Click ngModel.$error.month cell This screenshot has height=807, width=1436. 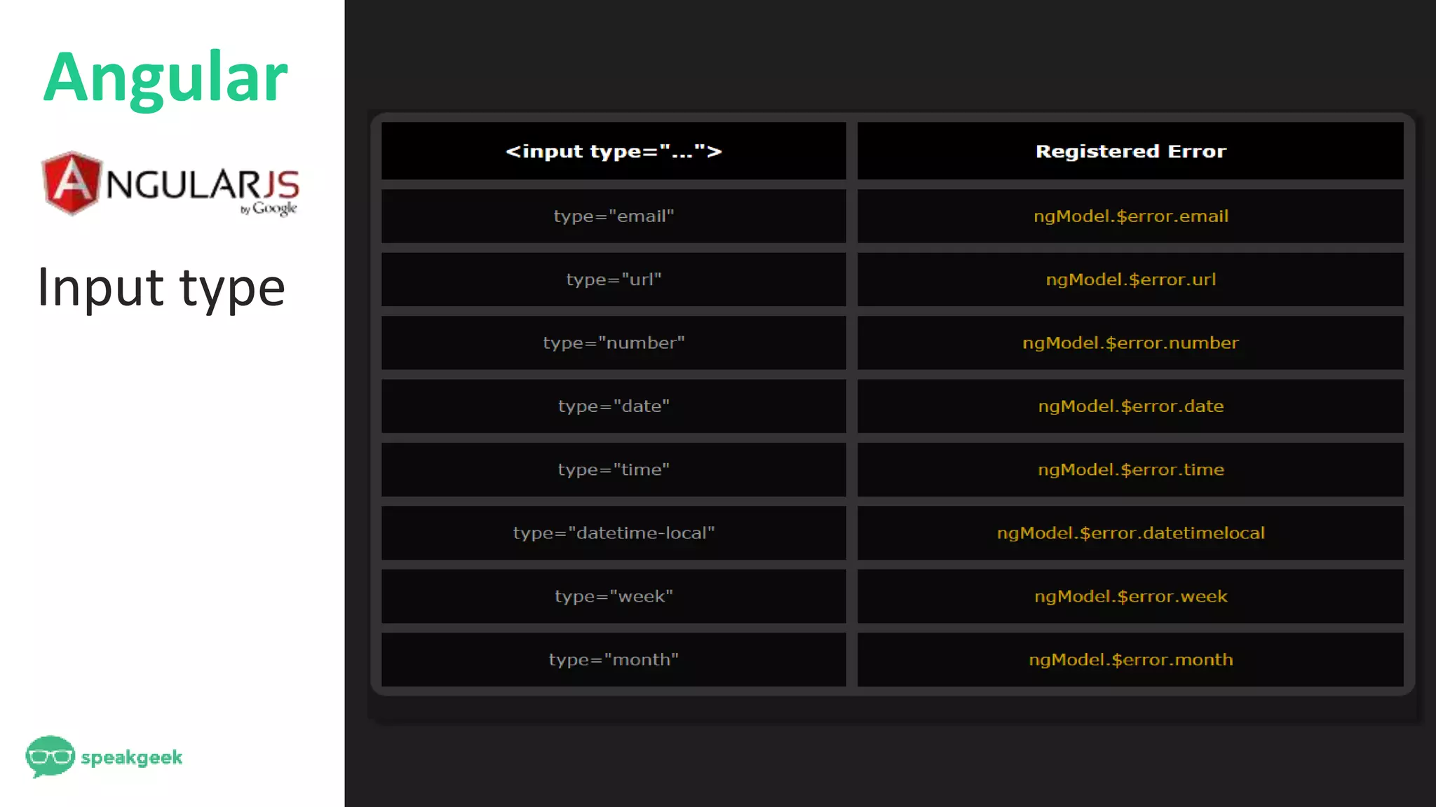[1130, 660]
